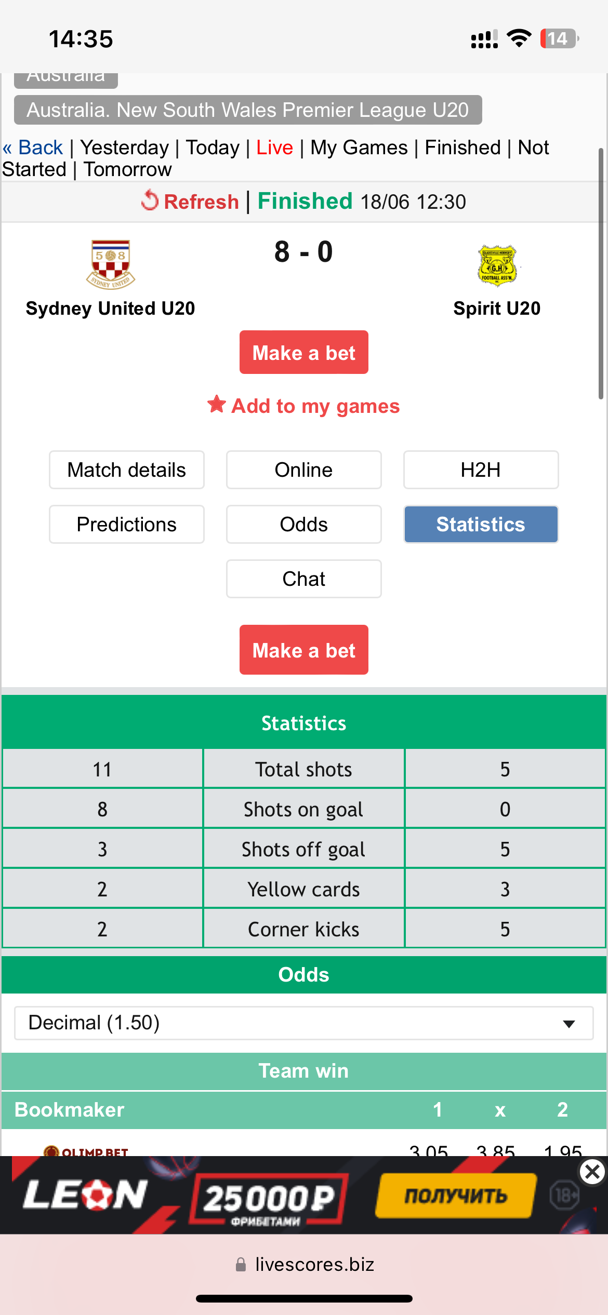Open the Decimal odds format dropdown
This screenshot has height=1315, width=608.
(x=303, y=1023)
